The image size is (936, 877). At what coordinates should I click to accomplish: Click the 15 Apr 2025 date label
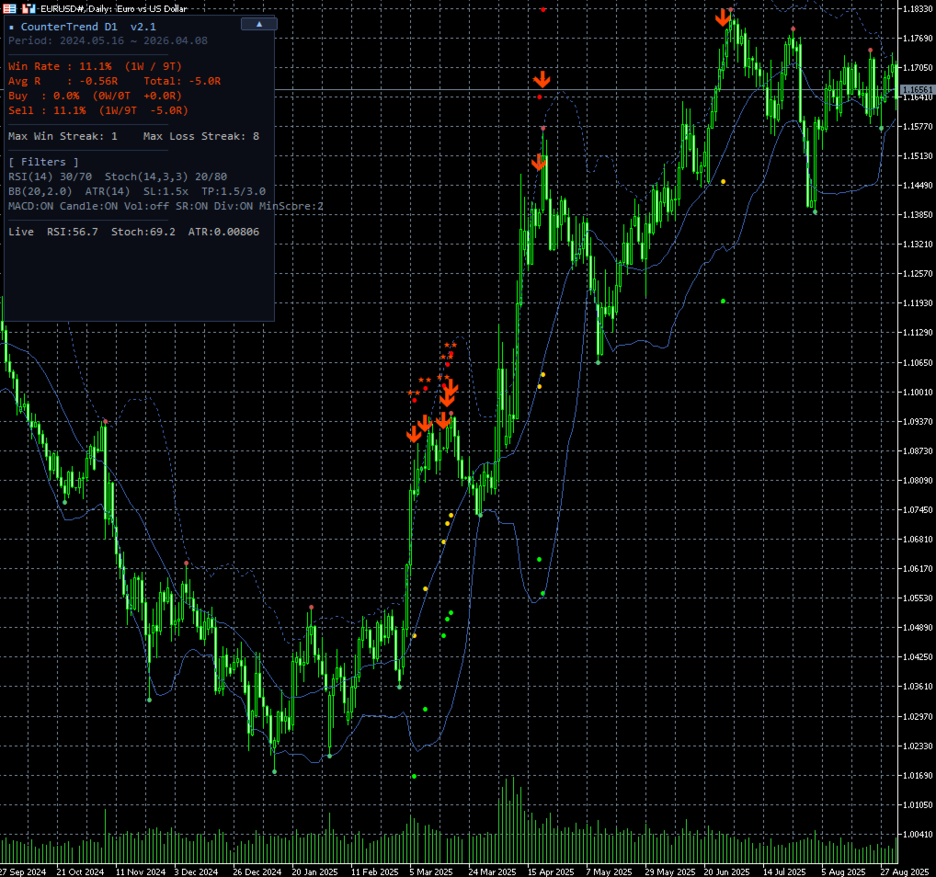point(551,871)
